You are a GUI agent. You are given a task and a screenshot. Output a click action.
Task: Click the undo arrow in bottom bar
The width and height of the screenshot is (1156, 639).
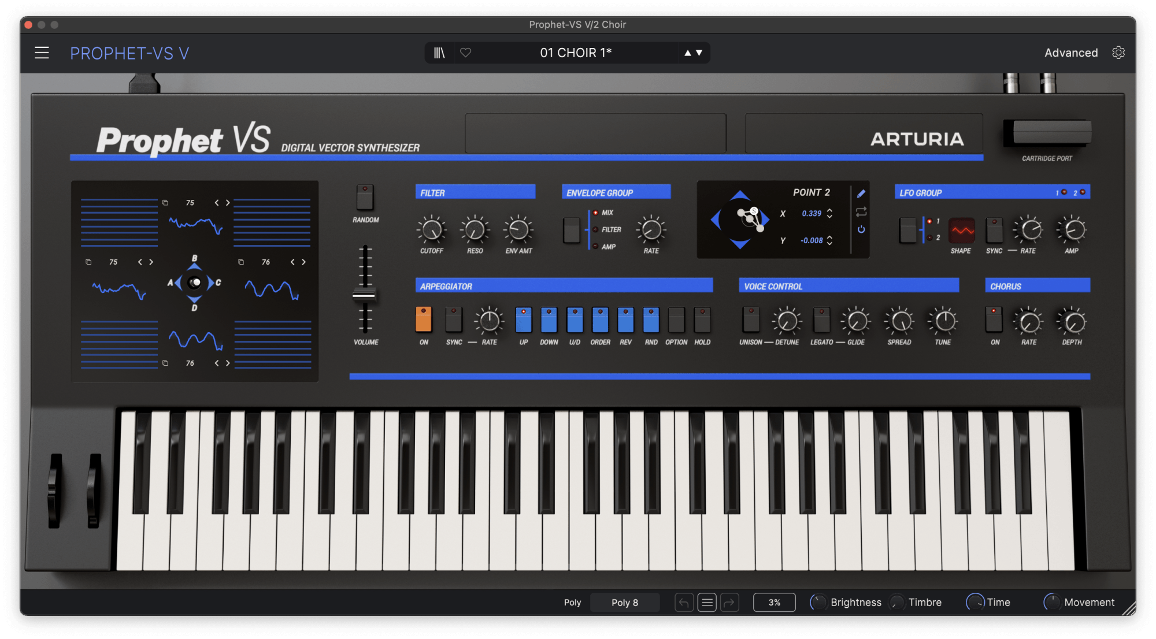[684, 603]
